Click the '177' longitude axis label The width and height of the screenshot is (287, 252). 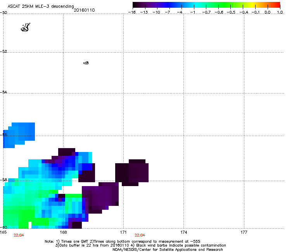pyautogui.click(x=244, y=232)
